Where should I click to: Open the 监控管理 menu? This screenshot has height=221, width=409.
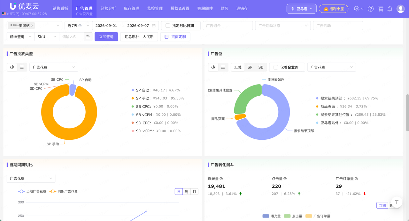pos(155,8)
